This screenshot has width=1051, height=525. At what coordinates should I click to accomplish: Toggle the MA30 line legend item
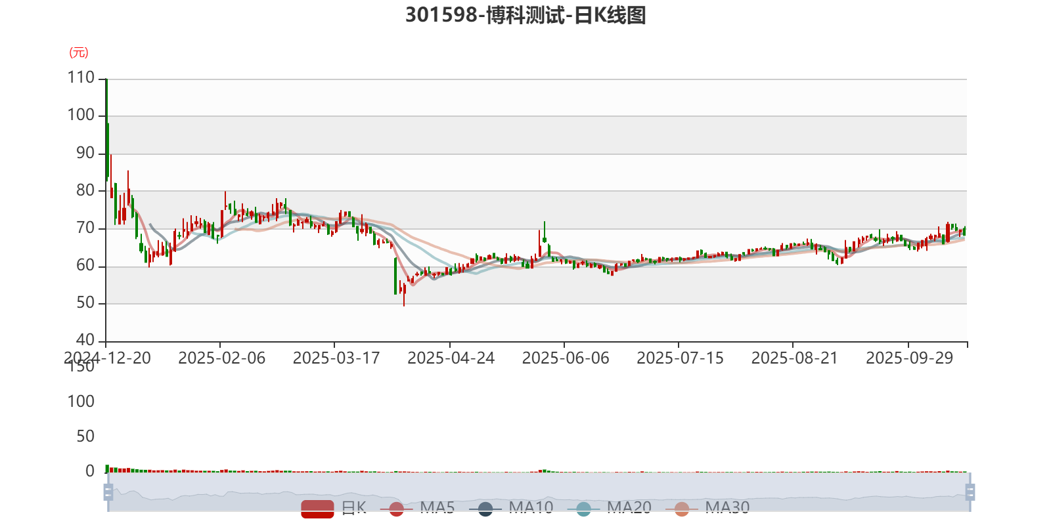(707, 508)
